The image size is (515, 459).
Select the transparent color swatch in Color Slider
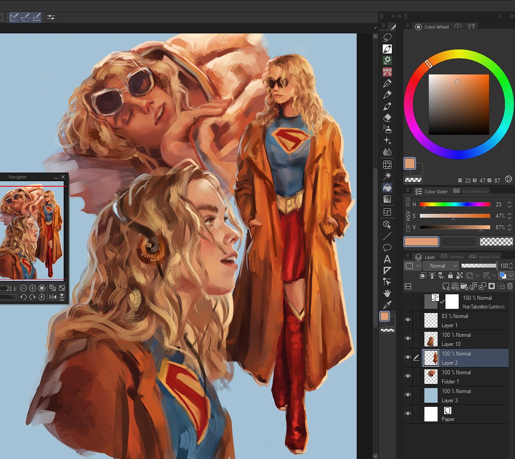(x=496, y=242)
